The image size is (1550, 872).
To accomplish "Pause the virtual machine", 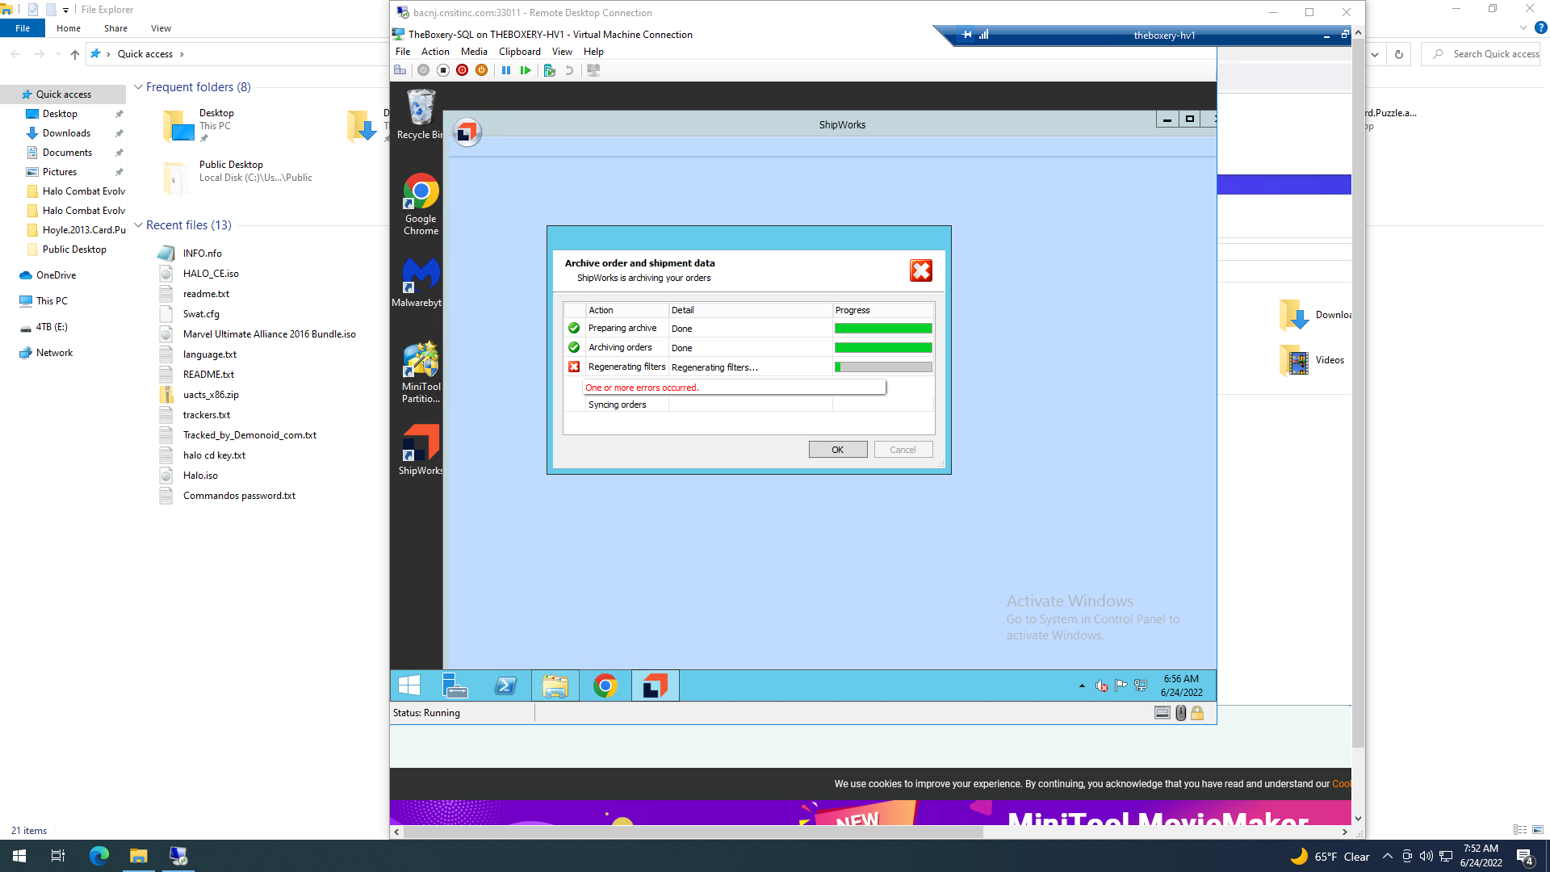I will 506,70.
